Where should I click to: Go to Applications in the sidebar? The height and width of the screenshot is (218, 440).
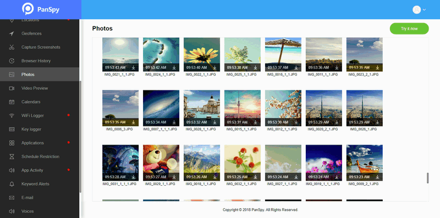tap(40, 143)
